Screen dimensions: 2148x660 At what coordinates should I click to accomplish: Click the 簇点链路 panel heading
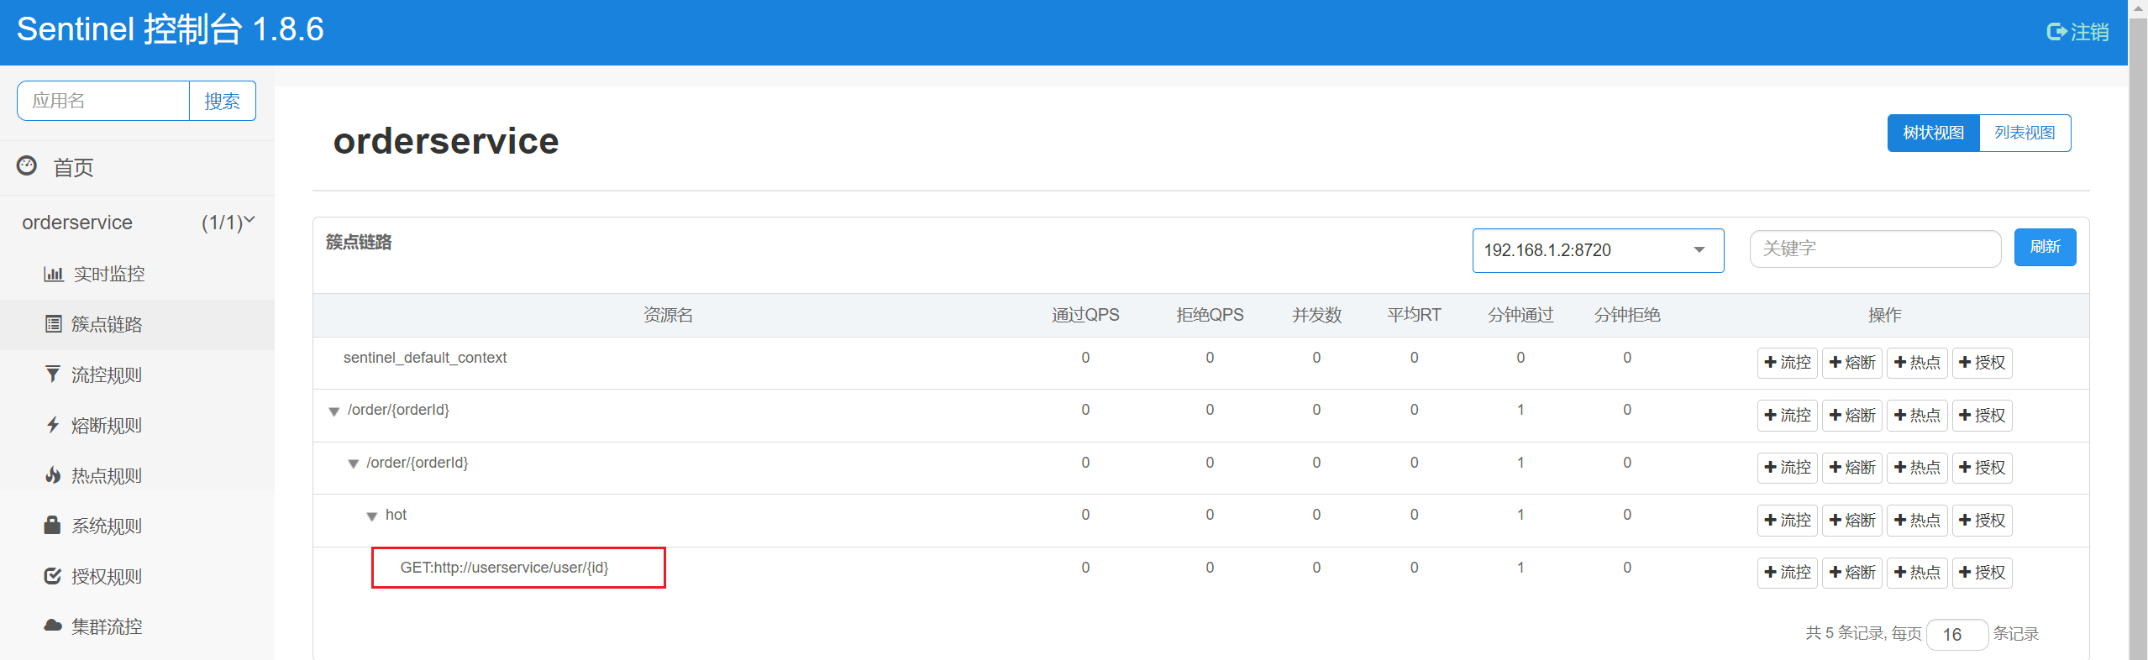point(359,242)
